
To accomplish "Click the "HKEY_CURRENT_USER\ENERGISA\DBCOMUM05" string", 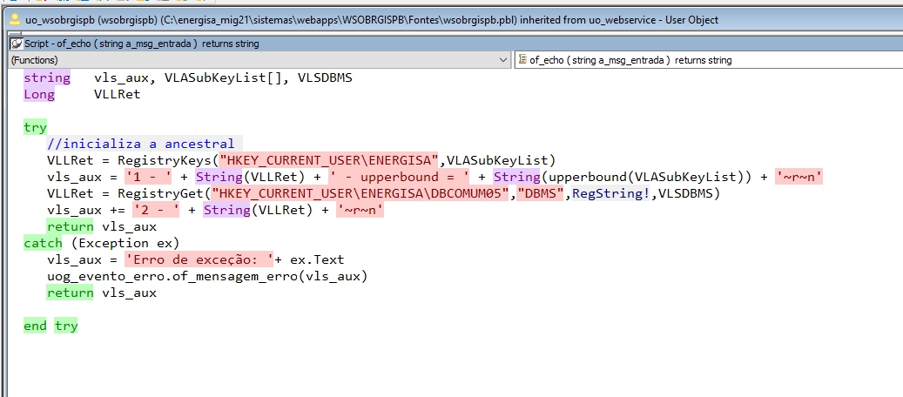I will coord(360,193).
